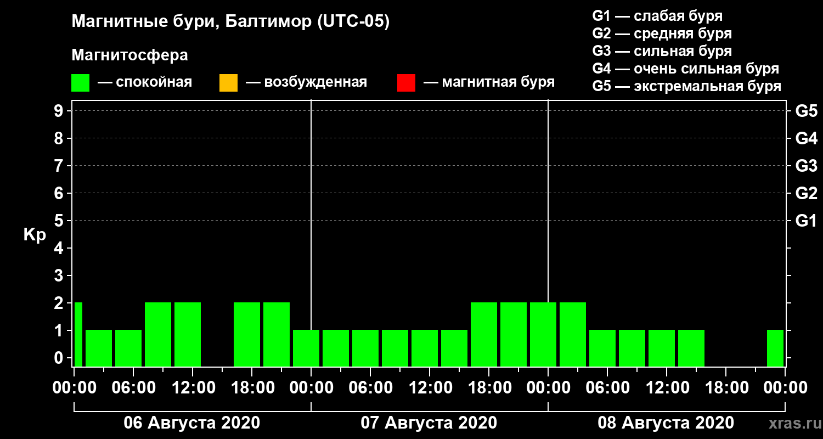
Task: Click the '— возбужденная' legend label
Action: (x=306, y=83)
